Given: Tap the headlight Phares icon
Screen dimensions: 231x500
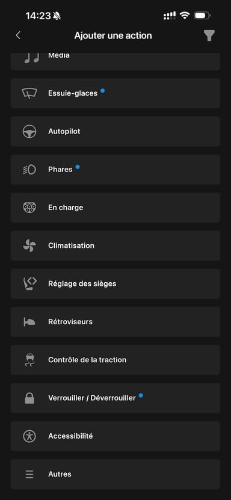Looking at the screenshot, I should tap(29, 170).
